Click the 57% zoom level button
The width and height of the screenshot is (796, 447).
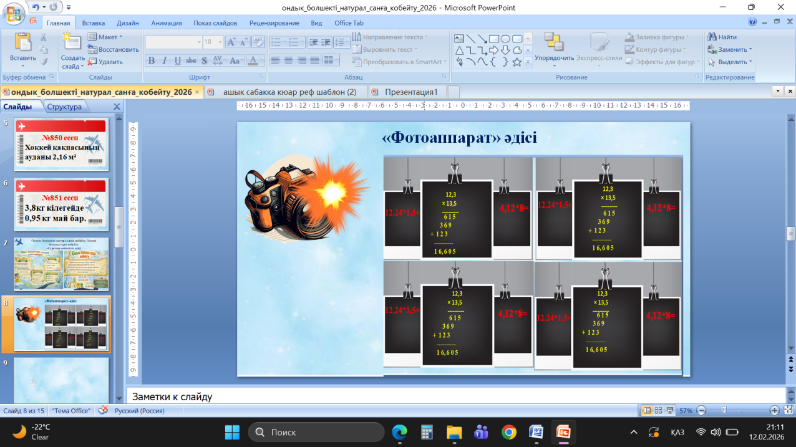tap(686, 411)
